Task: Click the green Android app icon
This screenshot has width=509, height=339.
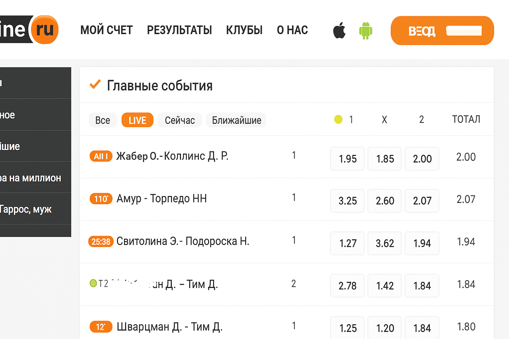Action: [366, 31]
